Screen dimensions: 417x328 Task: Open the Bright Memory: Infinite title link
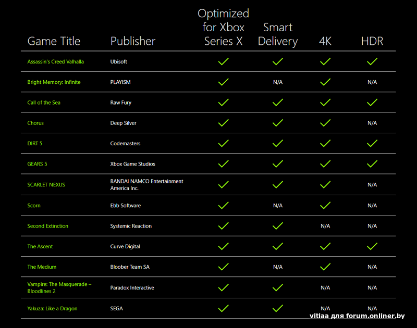[54, 82]
